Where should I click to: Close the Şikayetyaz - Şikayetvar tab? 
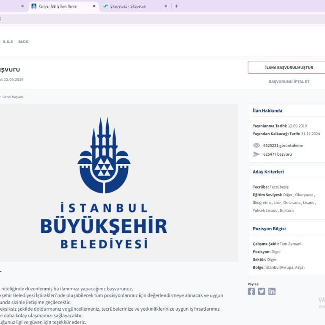tap(165, 6)
